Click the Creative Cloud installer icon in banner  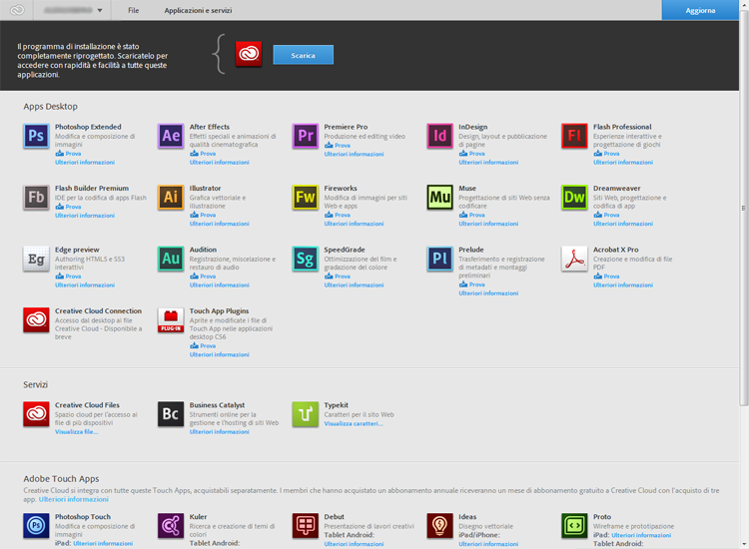[x=249, y=54]
